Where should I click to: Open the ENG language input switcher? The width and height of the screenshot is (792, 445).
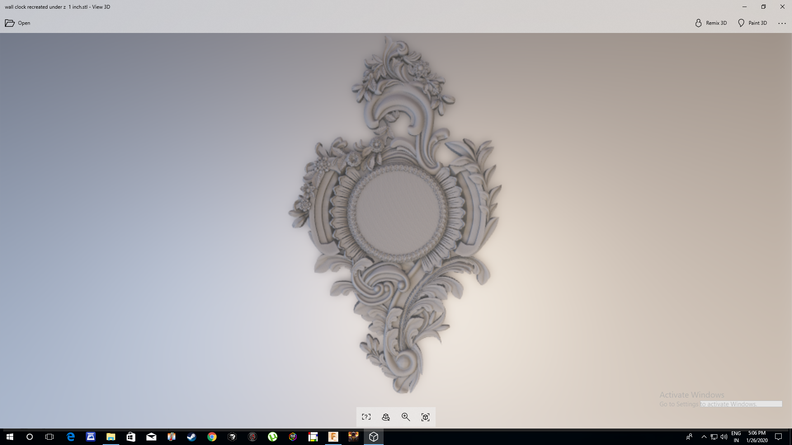click(736, 437)
